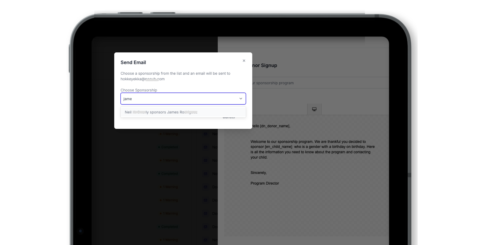
Task: Click the 'Signup' heading in background panel
Action: (269, 65)
